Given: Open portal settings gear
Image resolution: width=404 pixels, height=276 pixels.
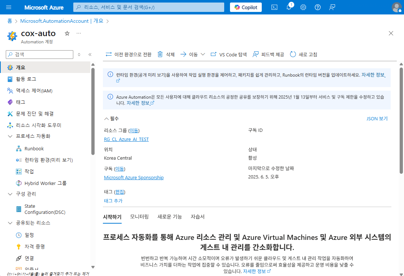Looking at the screenshot, I should [303, 7].
